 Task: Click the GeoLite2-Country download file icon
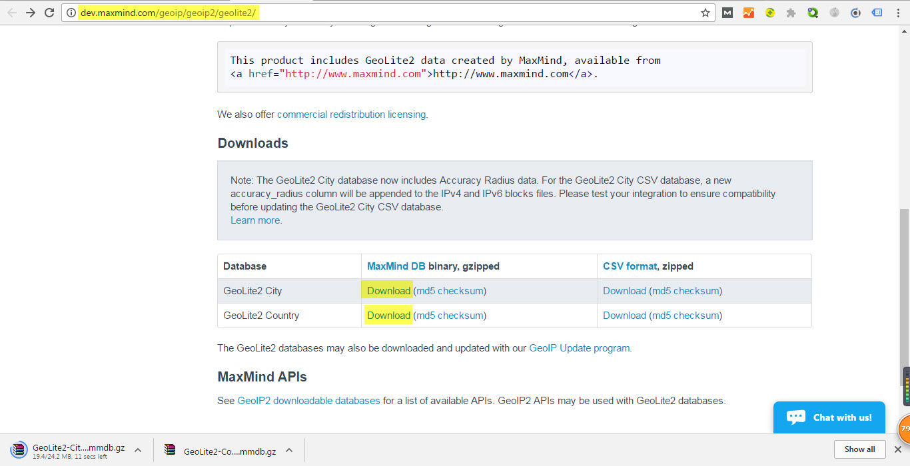pos(171,451)
